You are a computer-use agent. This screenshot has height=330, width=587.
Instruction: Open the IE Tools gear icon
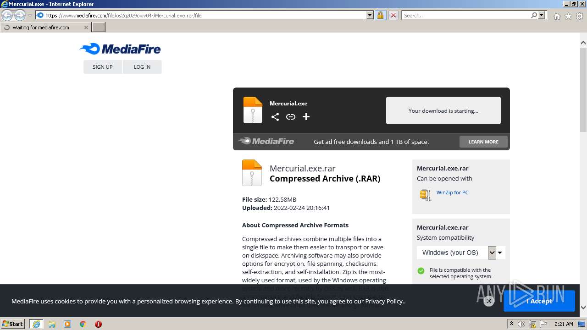click(580, 16)
